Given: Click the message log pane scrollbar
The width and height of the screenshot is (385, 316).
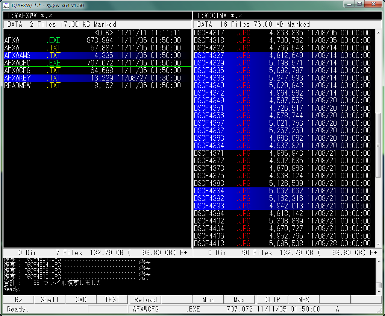Looking at the screenshot, I should (379, 275).
